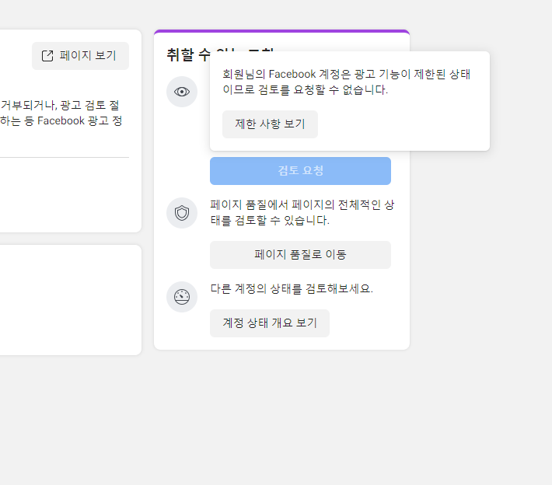The image size is (552, 485).
Task: Click the 페이지 보기 button
Action: [80, 56]
